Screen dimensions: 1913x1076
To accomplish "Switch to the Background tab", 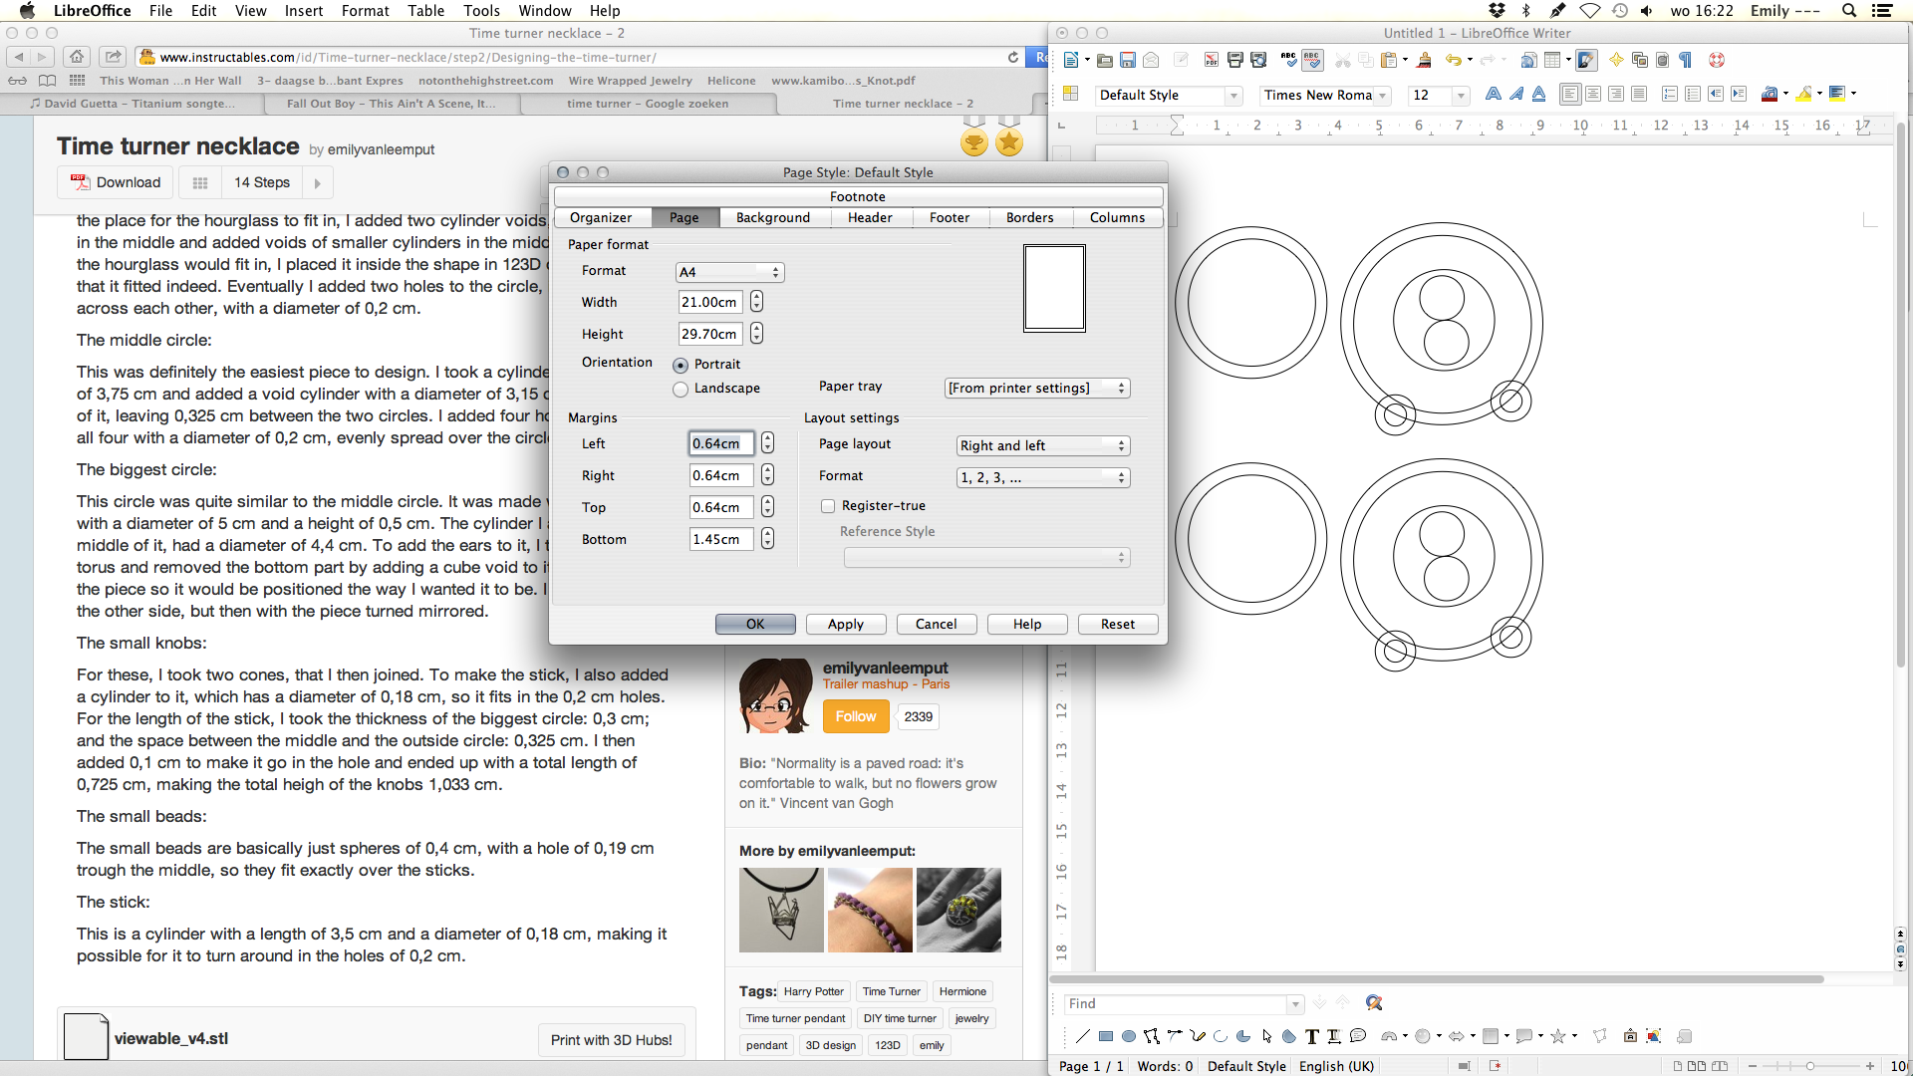I will (x=772, y=217).
